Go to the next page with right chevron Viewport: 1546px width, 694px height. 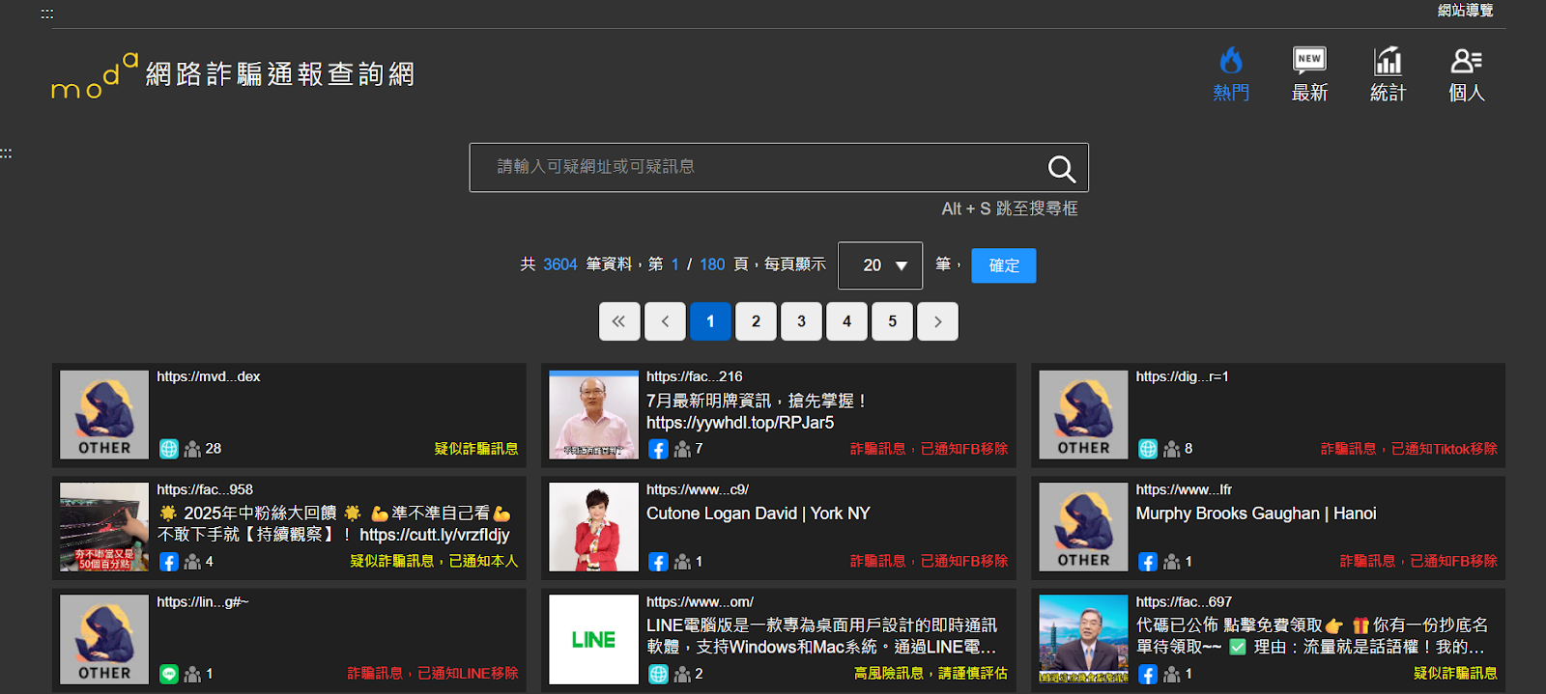click(x=937, y=321)
